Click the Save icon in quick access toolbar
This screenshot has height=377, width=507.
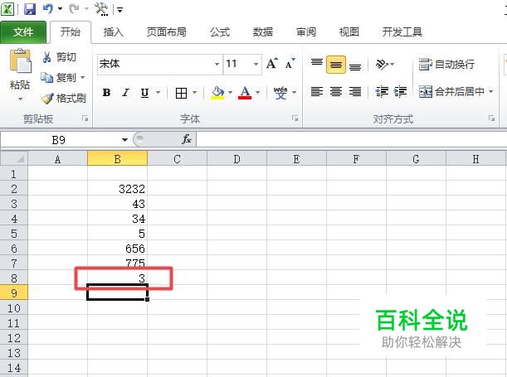(30, 9)
